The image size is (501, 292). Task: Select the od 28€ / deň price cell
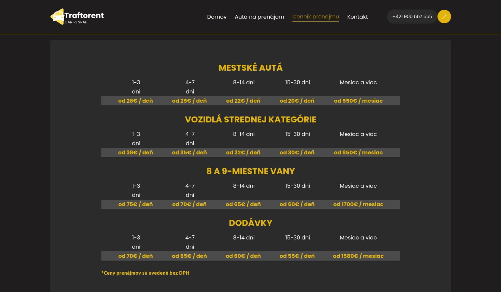(136, 101)
